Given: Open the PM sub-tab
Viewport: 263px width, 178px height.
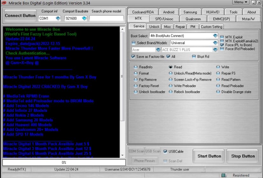Looking at the screenshot, I should tap(193, 27).
